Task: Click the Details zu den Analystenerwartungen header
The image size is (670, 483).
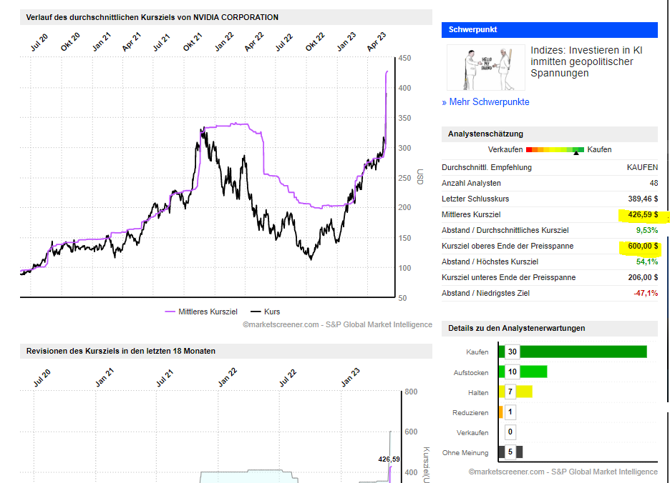Action: 550,329
